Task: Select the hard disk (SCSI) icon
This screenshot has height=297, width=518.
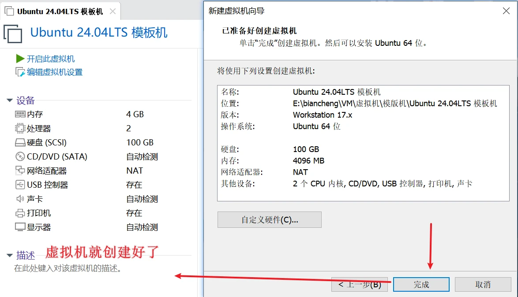Action: [x=20, y=142]
